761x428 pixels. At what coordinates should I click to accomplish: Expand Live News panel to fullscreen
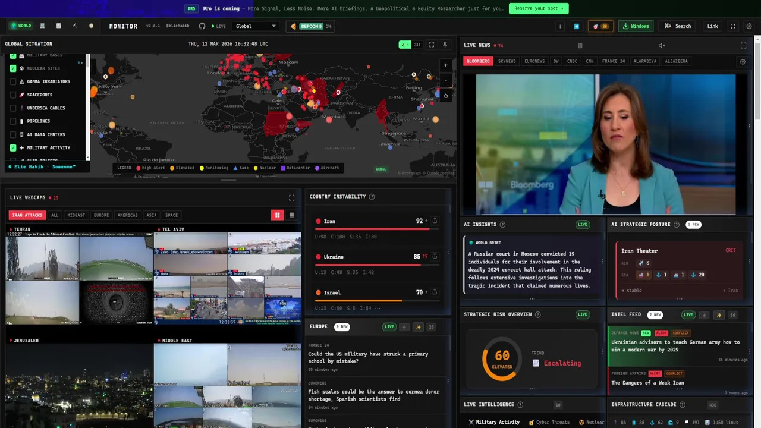tap(743, 45)
